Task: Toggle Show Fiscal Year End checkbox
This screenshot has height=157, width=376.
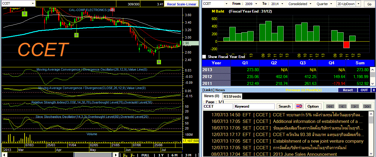Action: point(204,57)
